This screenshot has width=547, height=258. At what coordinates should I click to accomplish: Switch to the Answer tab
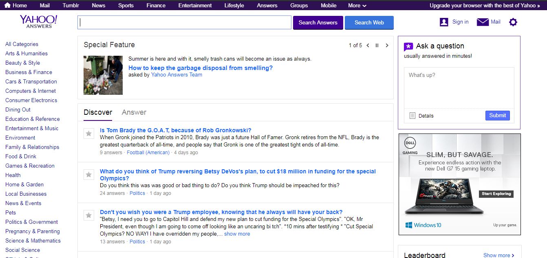(134, 112)
